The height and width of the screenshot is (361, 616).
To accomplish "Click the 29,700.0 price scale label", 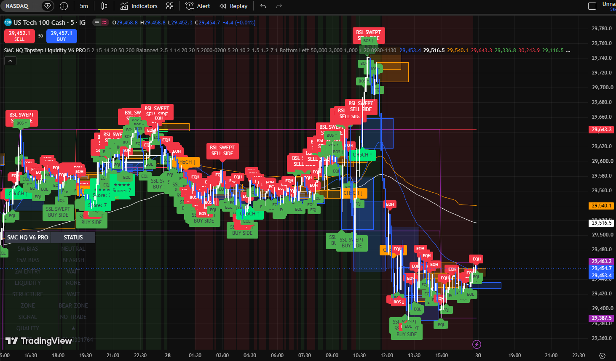I will [602, 88].
